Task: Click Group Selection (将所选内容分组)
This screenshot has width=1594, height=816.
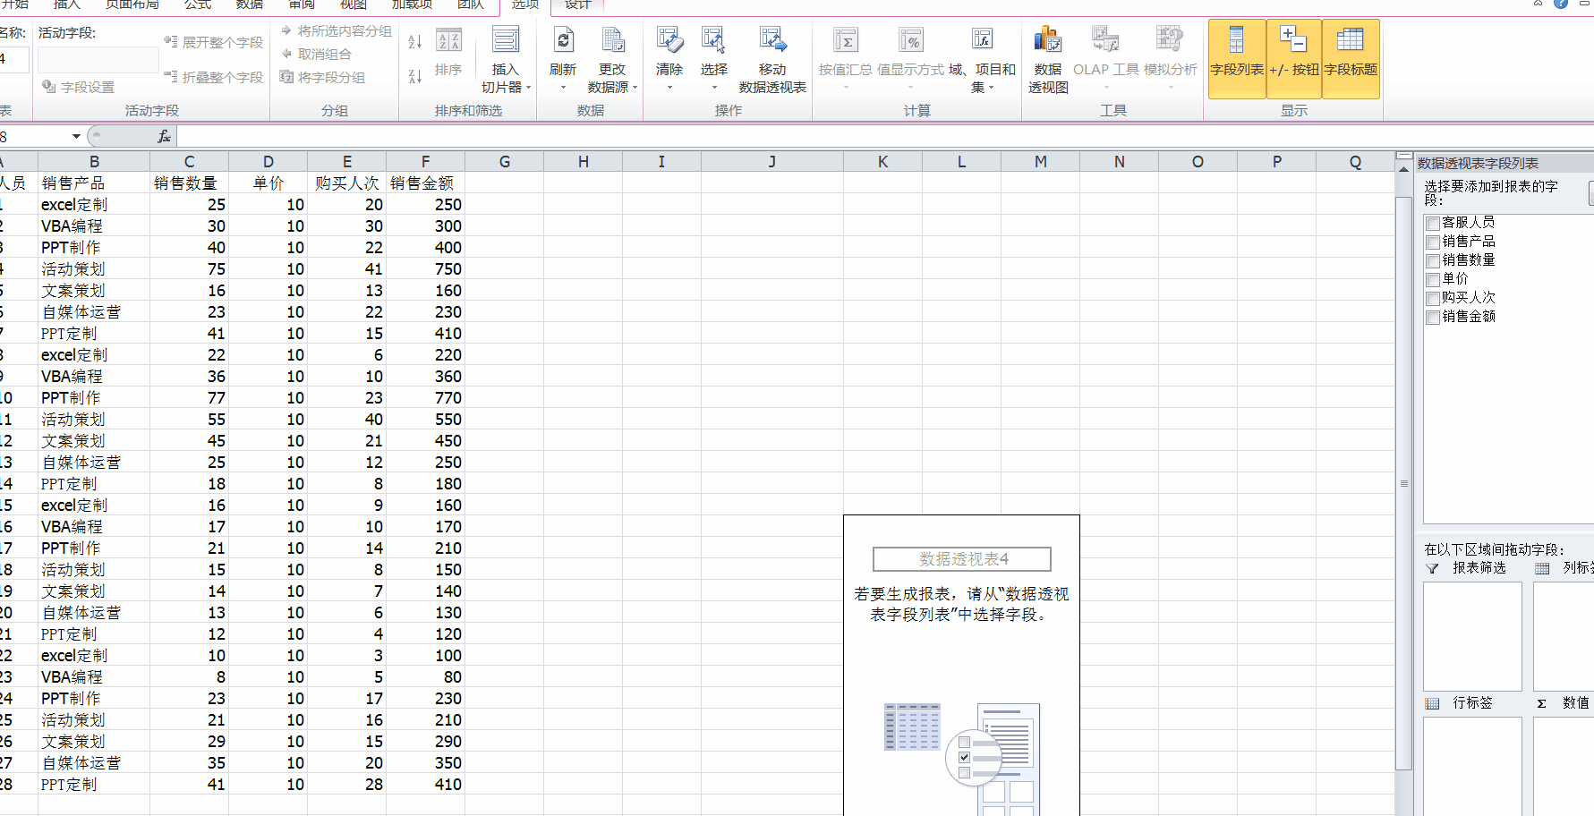Action: (x=337, y=30)
